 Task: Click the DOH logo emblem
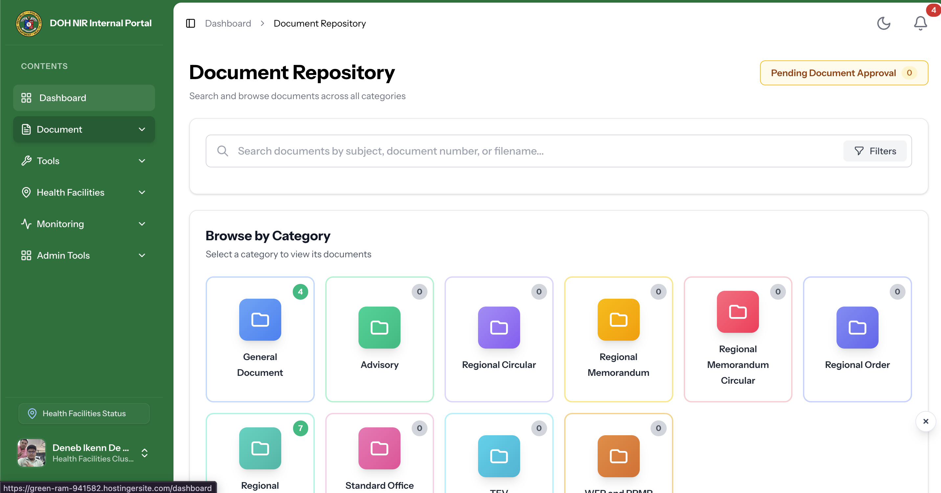[29, 23]
